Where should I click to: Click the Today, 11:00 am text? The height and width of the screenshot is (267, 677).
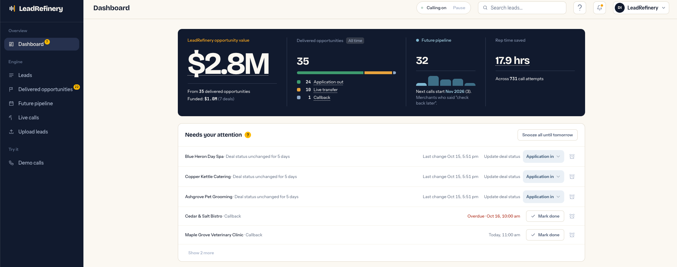click(504, 235)
